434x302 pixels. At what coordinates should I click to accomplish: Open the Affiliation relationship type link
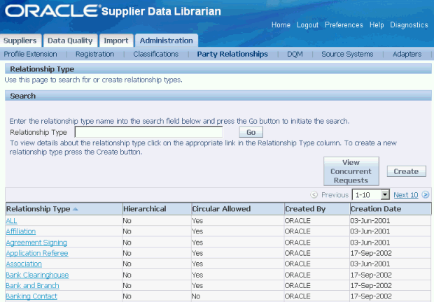(21, 231)
